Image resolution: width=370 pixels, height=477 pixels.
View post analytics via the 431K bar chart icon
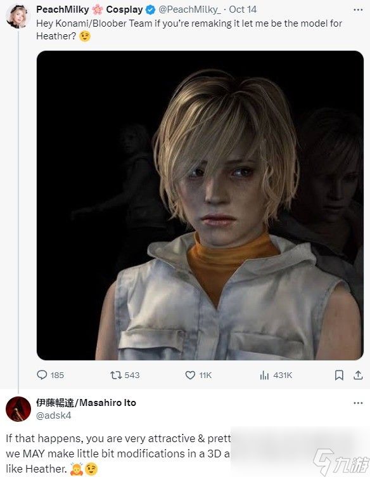(x=264, y=376)
